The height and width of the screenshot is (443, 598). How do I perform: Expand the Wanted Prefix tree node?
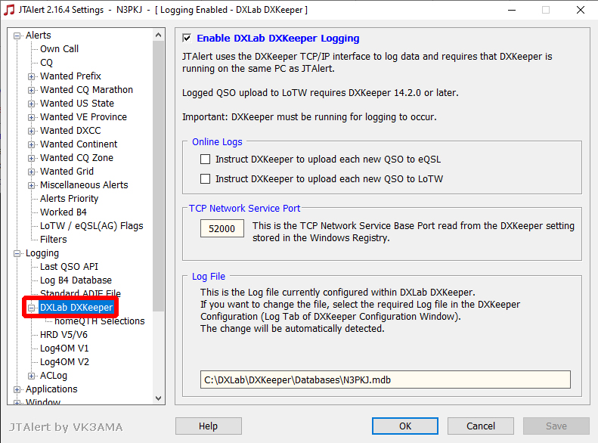point(32,76)
